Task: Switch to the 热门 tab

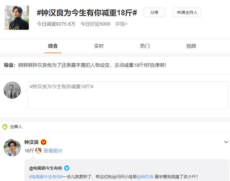Action: pyautogui.click(x=145, y=46)
